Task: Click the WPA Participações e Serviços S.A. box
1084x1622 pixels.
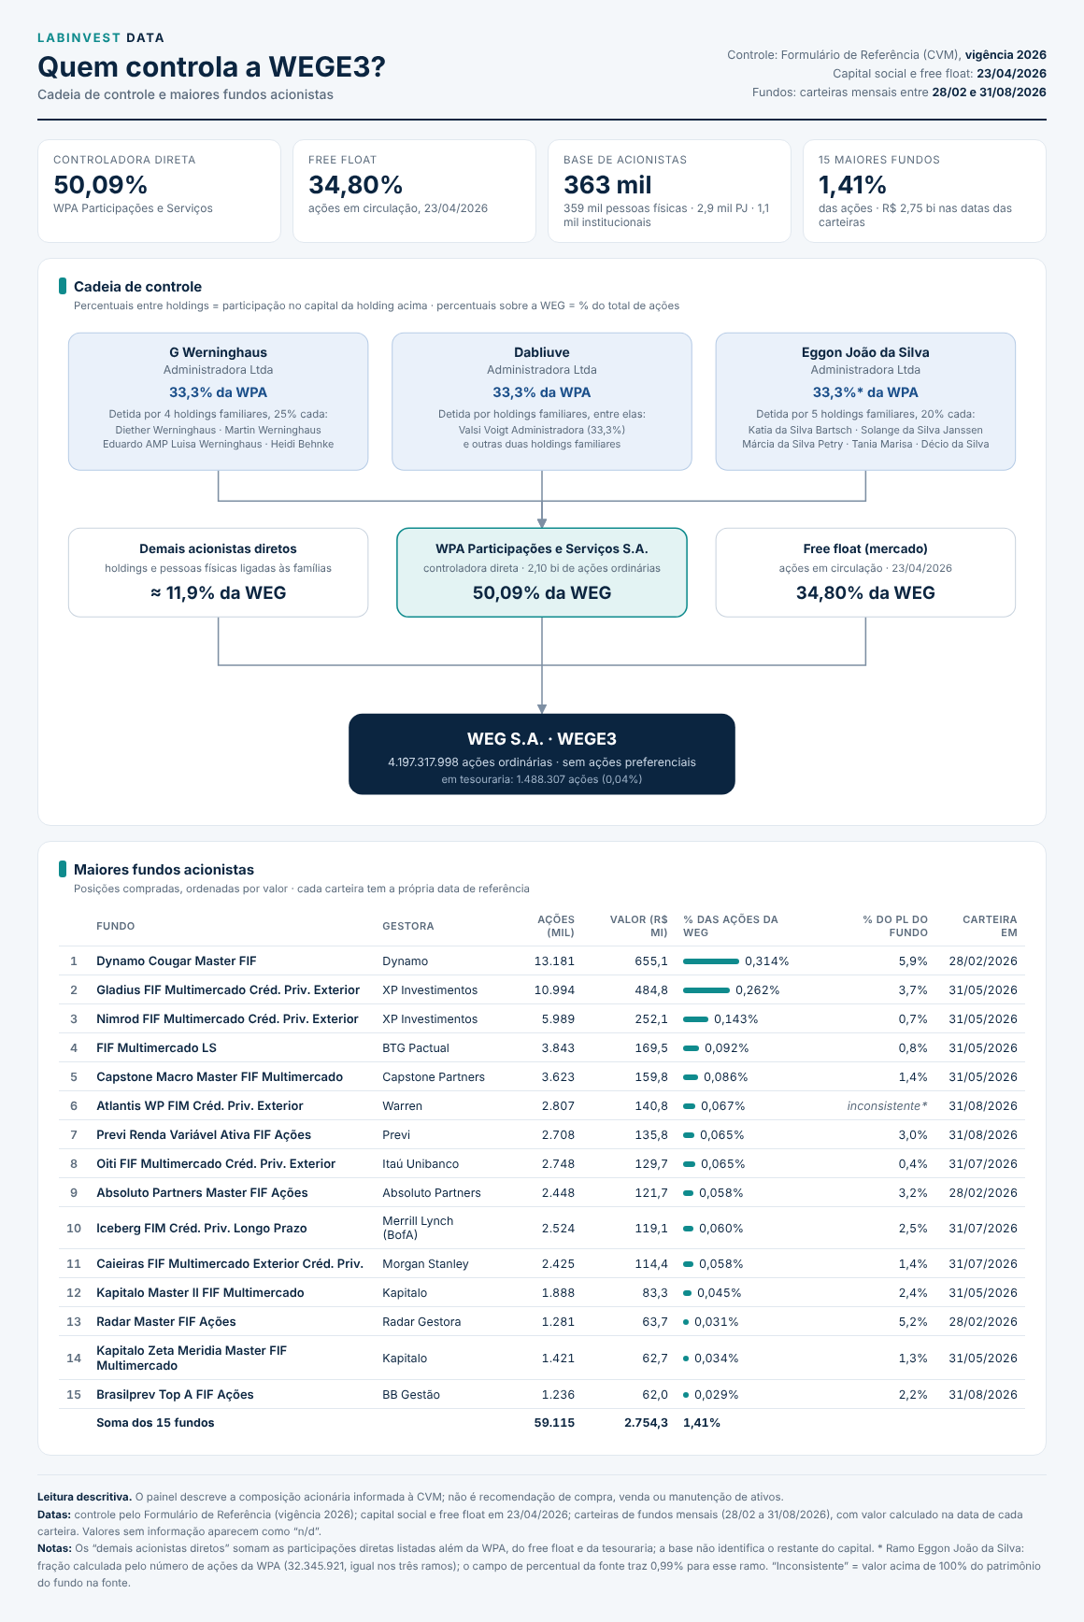Action: point(542,572)
